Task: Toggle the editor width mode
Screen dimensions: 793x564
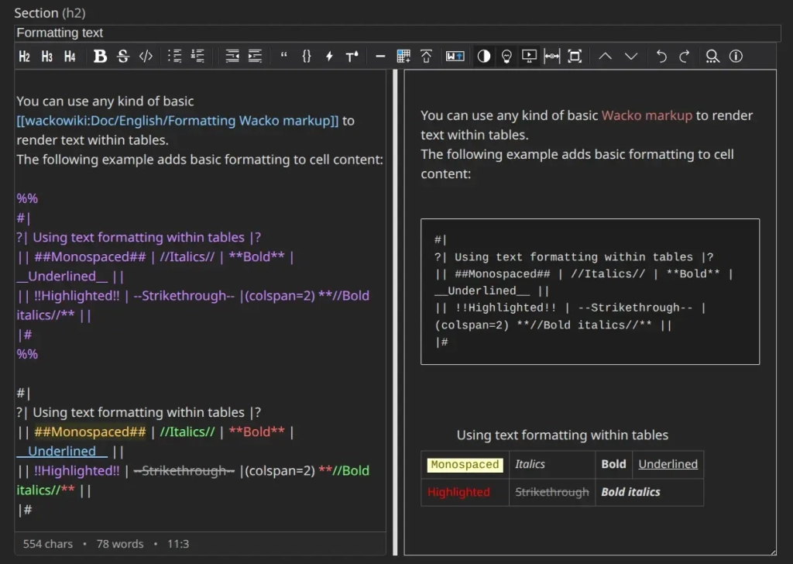Action: (x=551, y=56)
